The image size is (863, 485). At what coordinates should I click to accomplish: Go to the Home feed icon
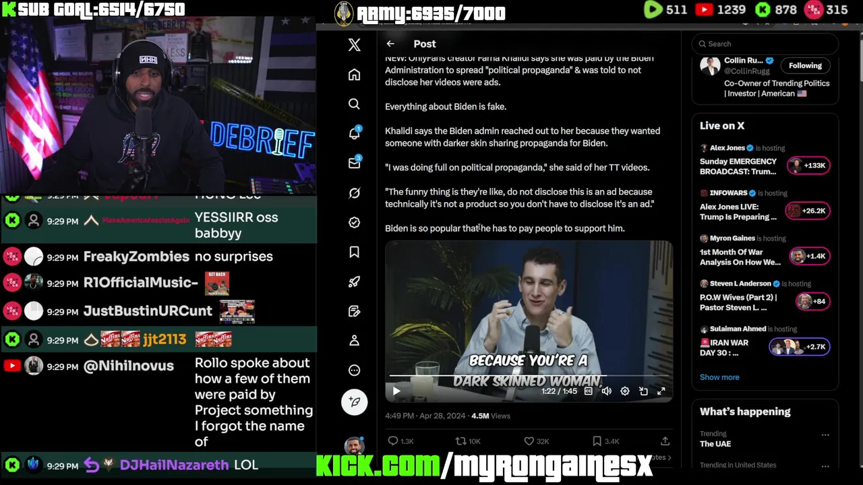[354, 75]
